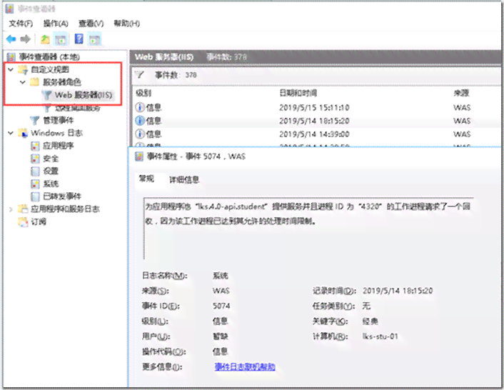Select the Windows 日志 folder

[x=56, y=133]
